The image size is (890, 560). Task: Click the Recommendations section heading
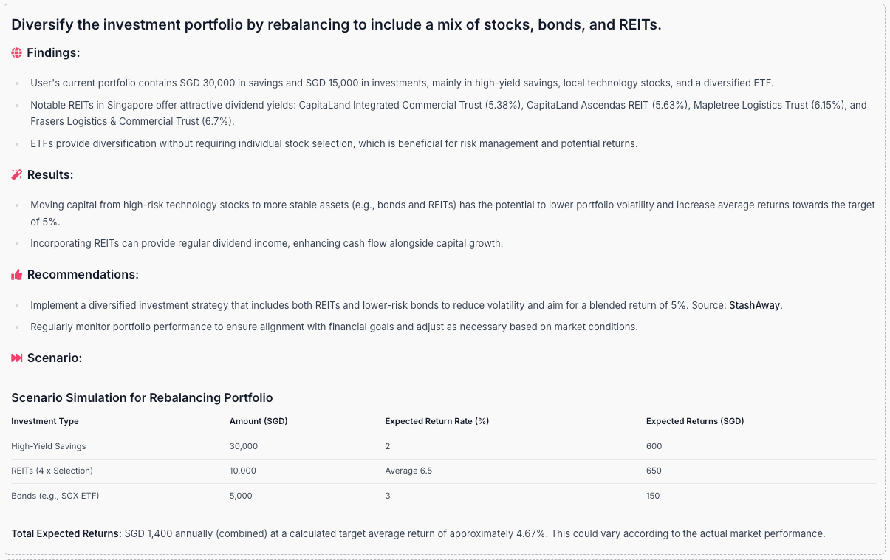(83, 275)
